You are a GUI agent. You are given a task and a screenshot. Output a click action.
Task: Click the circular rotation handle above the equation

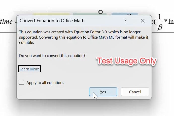click(100, 12)
